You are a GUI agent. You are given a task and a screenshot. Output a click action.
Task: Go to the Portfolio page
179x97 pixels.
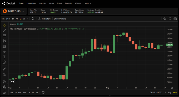[43, 3]
